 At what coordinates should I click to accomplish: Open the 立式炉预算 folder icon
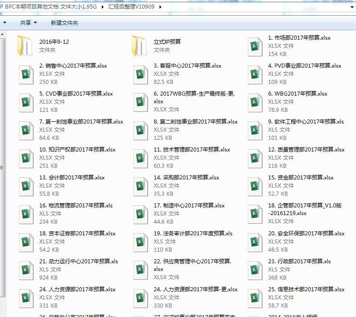pos(139,46)
